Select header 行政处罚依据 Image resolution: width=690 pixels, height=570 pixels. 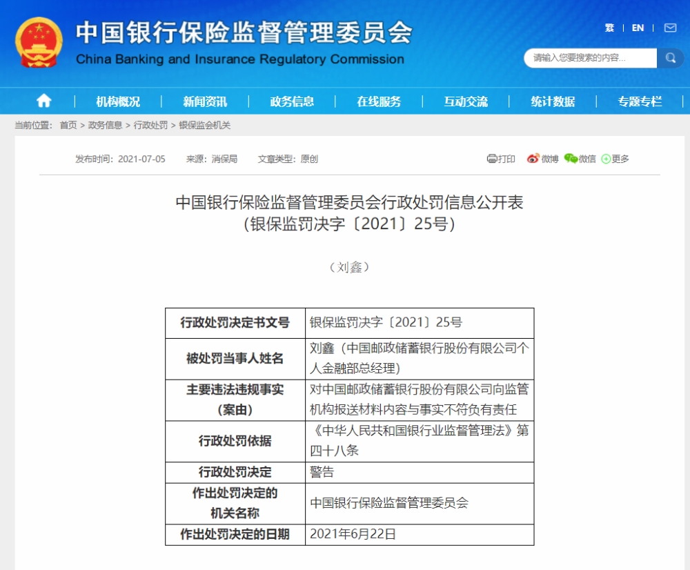point(235,440)
